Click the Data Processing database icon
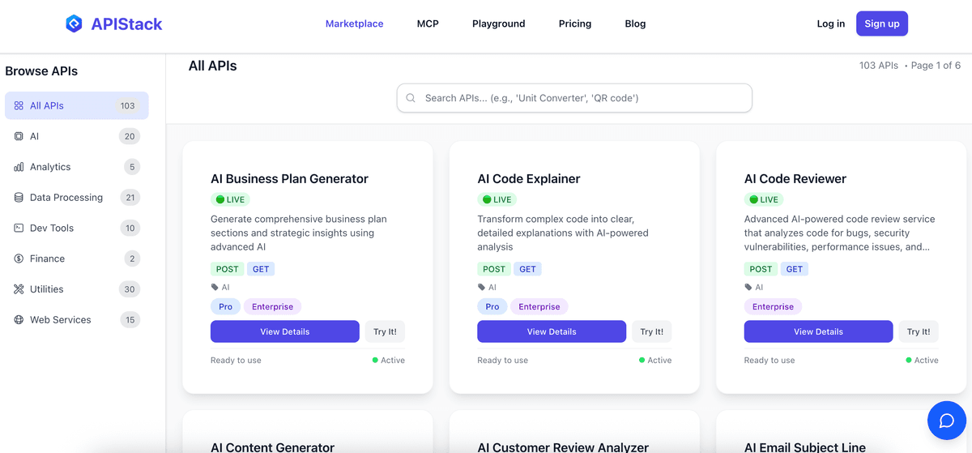The image size is (972, 453). [x=19, y=198]
